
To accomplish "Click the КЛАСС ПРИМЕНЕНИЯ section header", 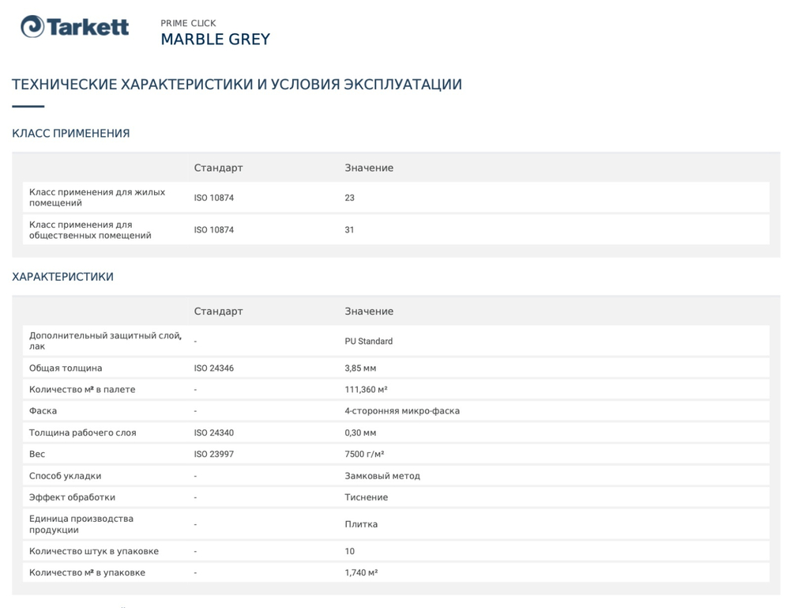I will (x=70, y=133).
